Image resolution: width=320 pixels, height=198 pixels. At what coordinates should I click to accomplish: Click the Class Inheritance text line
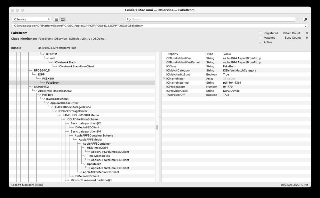pos(58,39)
